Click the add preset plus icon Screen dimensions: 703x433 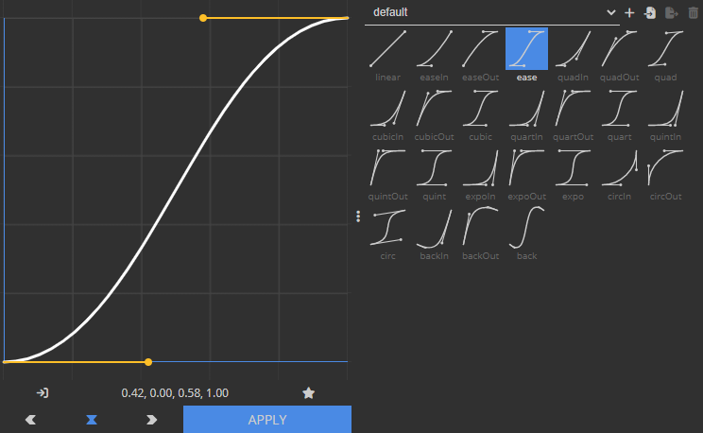pos(629,13)
